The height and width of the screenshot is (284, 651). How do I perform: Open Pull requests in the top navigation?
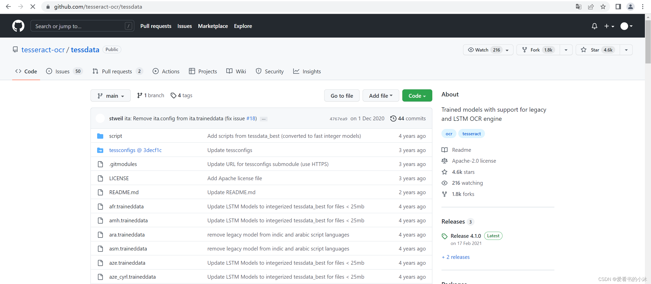[x=156, y=26]
